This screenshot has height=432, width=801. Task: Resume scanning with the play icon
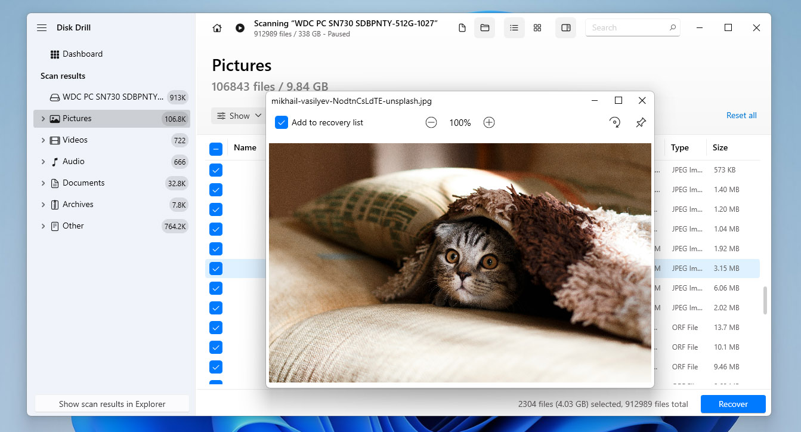point(240,28)
